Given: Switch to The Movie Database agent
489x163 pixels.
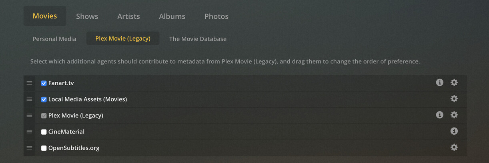Looking at the screenshot, I should [198, 39].
